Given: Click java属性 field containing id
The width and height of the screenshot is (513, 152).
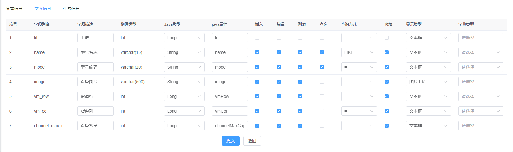Looking at the screenshot, I should point(230,38).
